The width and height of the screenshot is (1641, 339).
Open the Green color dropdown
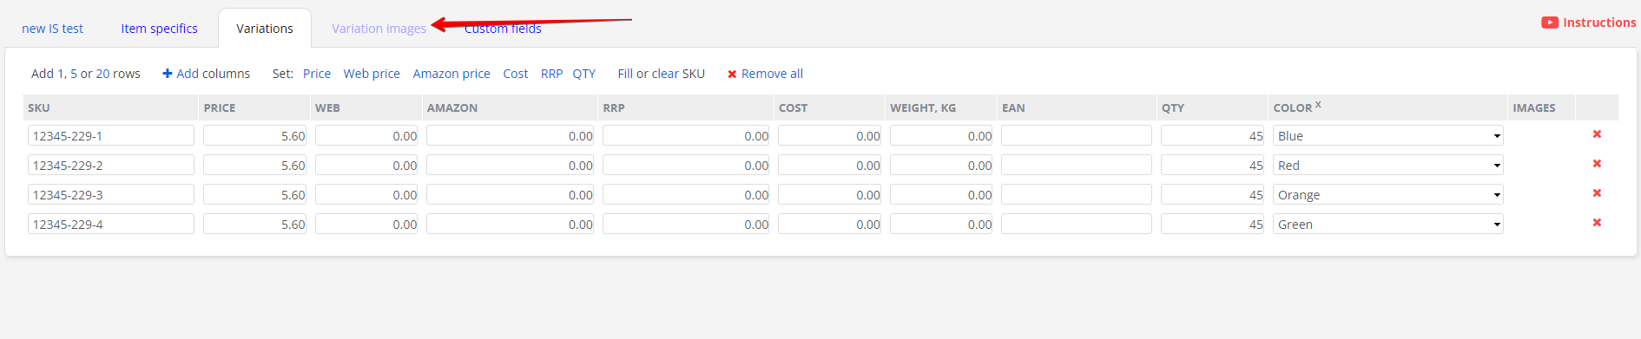pos(1387,225)
